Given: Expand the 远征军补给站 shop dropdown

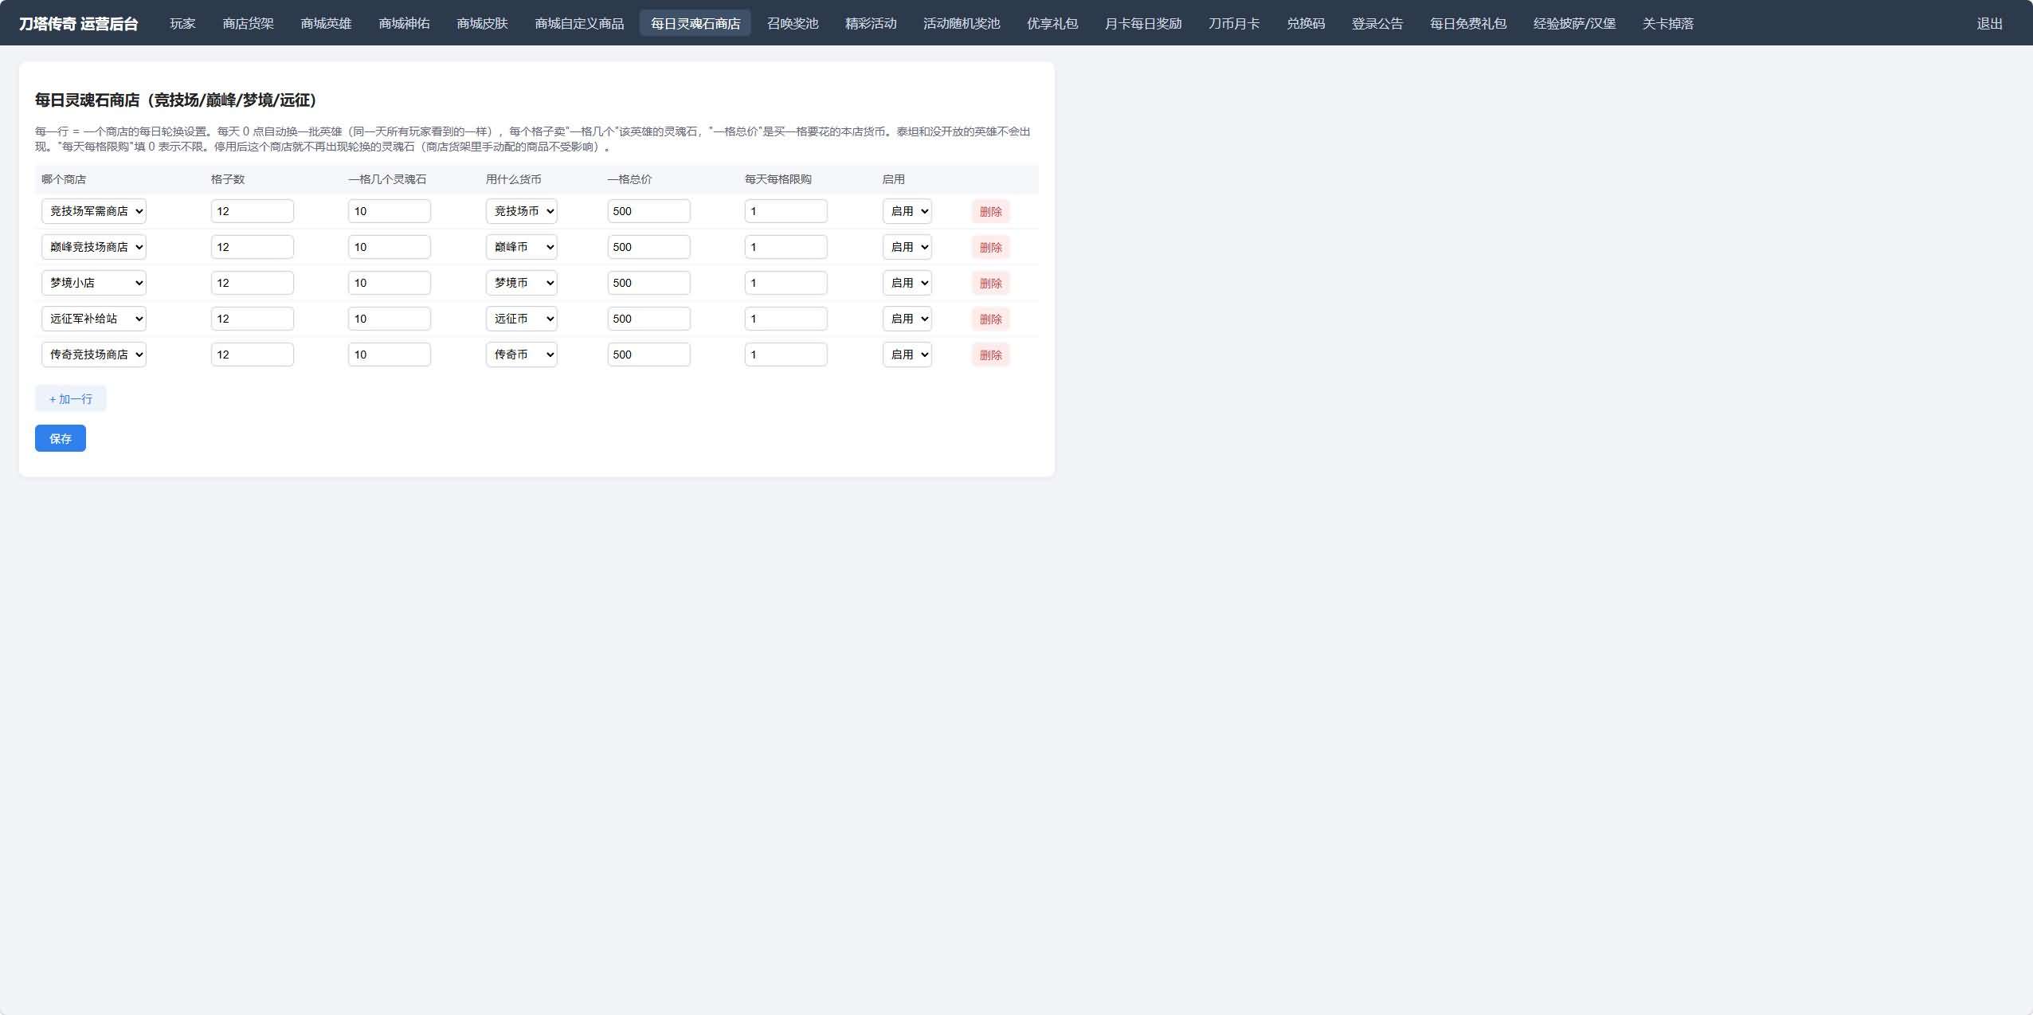Looking at the screenshot, I should point(94,319).
